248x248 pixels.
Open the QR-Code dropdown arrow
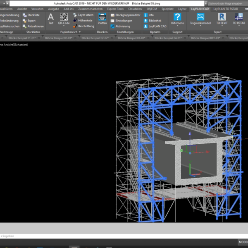[x=64, y=26]
